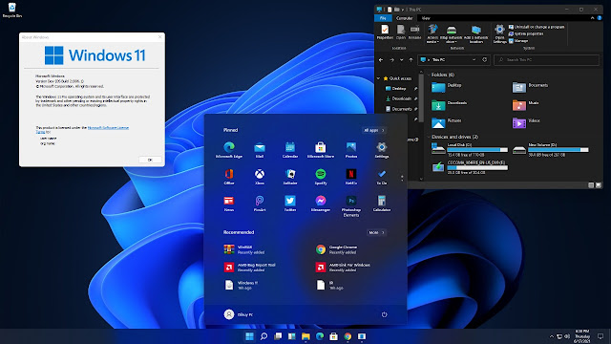Viewport: 611px width, 344px height.
Task: Click the power button in Start menu
Action: pos(384,314)
